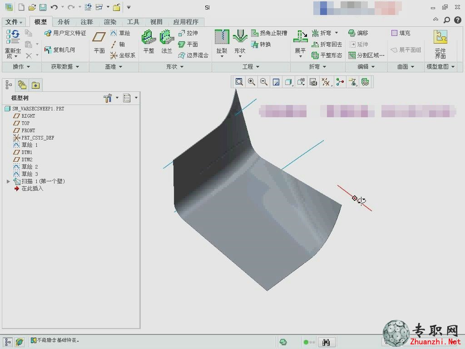Image resolution: width=465 pixels, height=349 pixels.
Task: Click the 重新生成 regenerate button
Action: [x=13, y=44]
